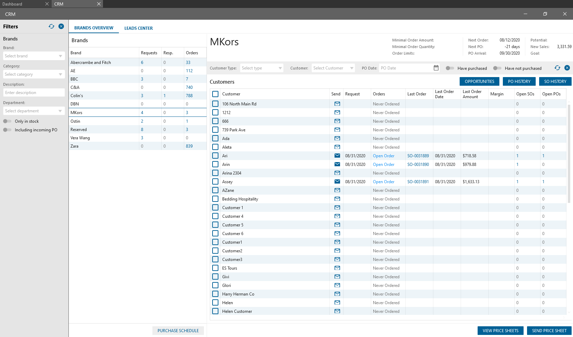Click the customers list vertical scrollbar
This screenshot has width=573, height=337.
point(569,154)
